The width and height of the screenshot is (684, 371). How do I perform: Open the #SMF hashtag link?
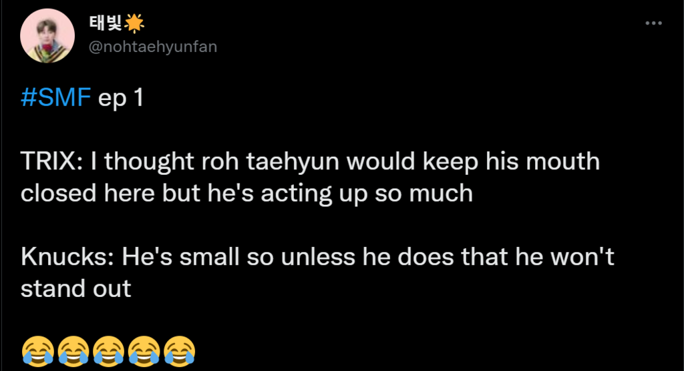tap(56, 97)
